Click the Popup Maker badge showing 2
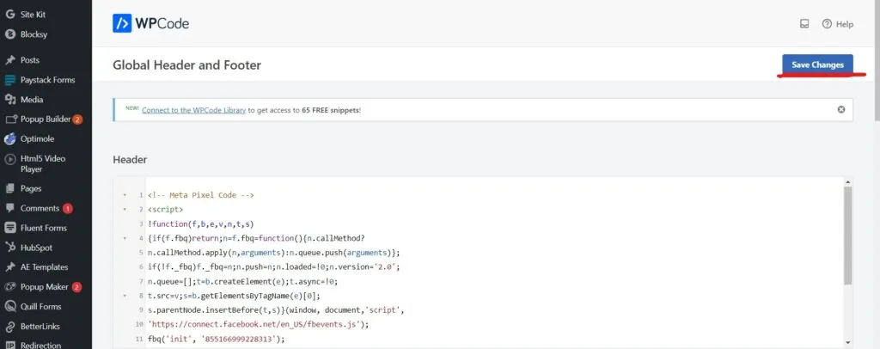This screenshot has height=349, width=880. tap(76, 287)
